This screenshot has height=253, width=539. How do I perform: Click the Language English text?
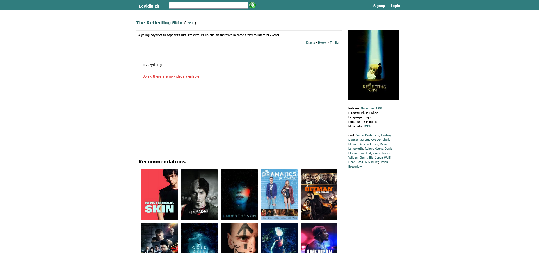[361, 117]
